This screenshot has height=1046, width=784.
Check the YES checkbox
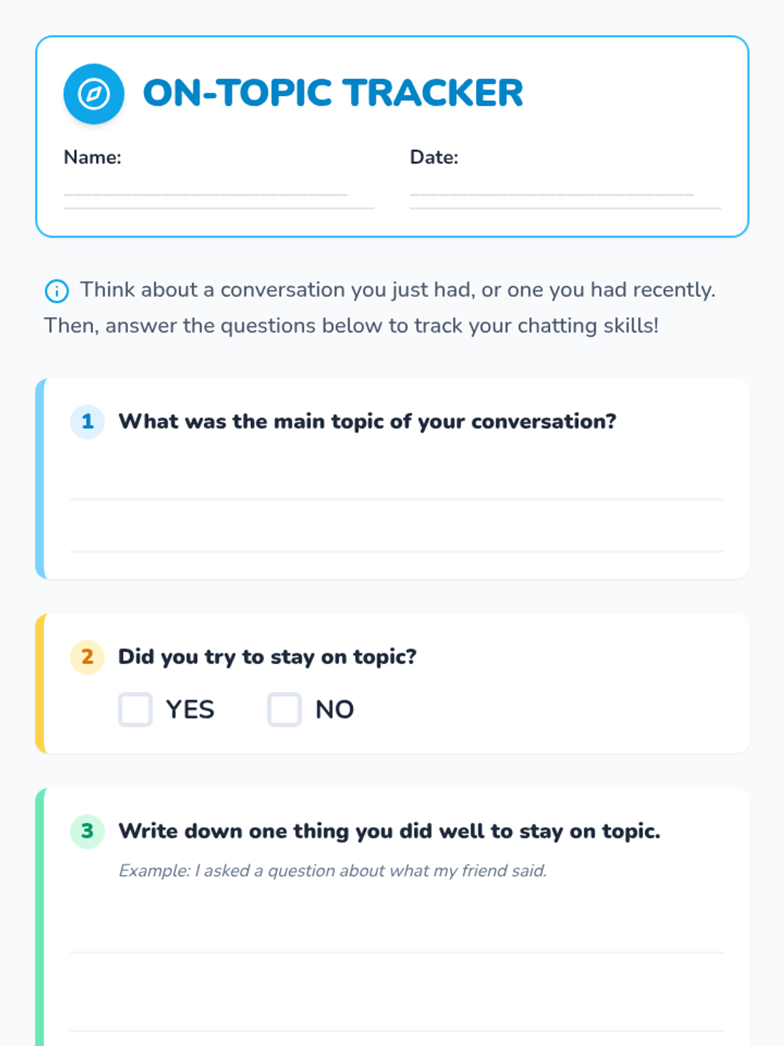coord(135,709)
